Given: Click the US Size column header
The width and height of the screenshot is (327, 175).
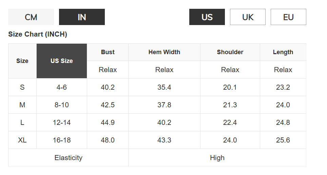Looking at the screenshot, I should tap(62, 61).
